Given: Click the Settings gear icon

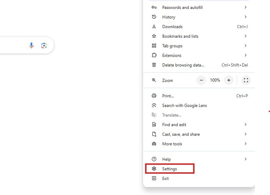Looking at the screenshot, I should 154,169.
